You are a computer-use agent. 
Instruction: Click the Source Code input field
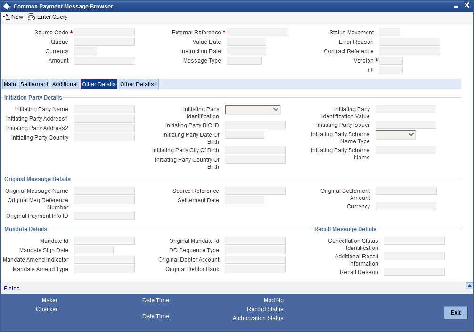104,33
